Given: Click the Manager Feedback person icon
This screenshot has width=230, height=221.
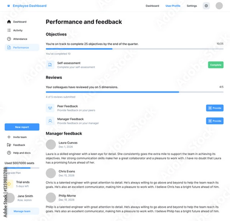Looking at the screenshot, I should point(50,121).
